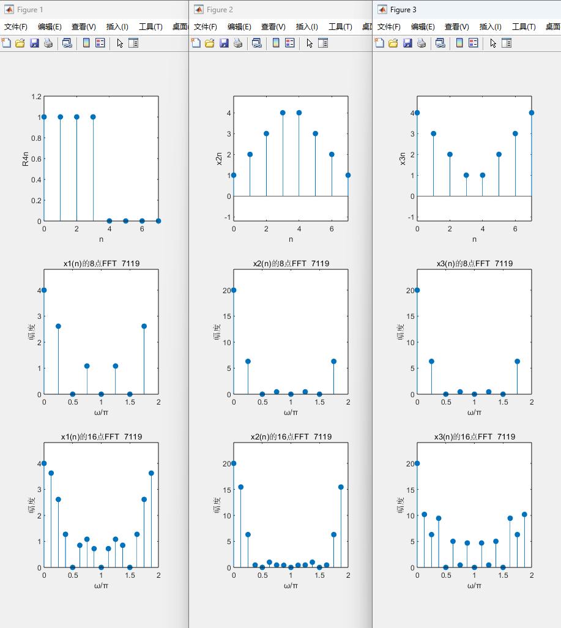
Task: Open 查看(V) menu in Figure 1
Action: [84, 27]
